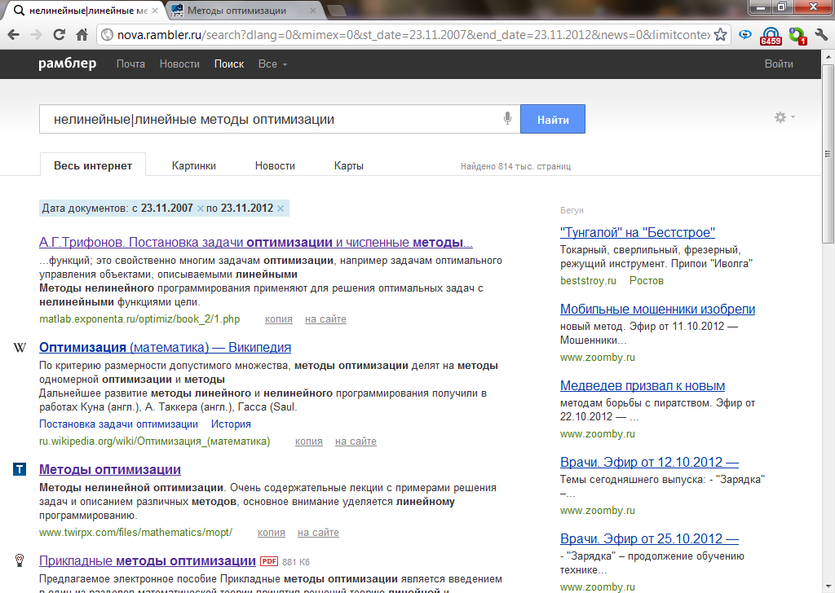Open the Методы оптимизации twirpx result

tap(110, 470)
